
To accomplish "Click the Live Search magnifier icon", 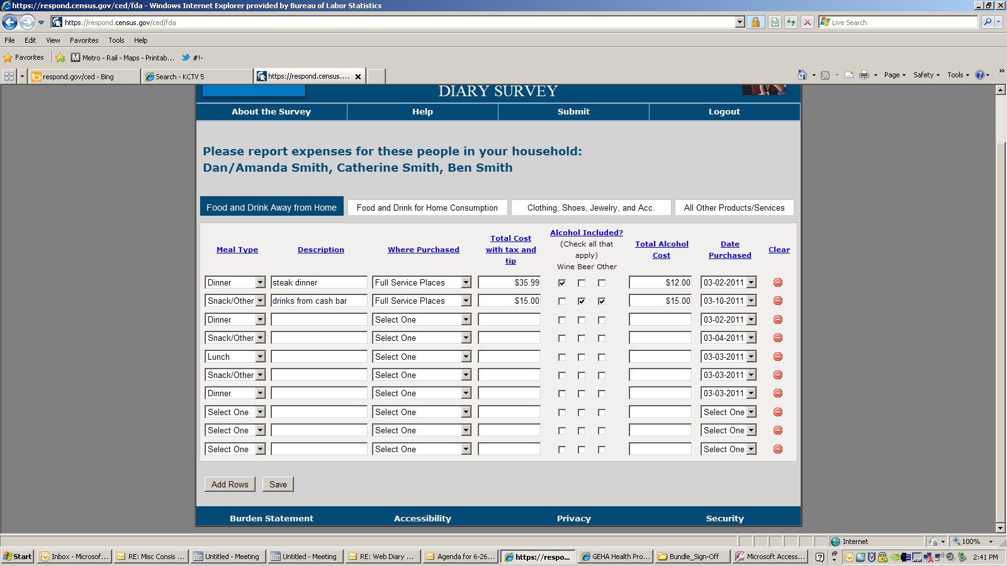I will [987, 23].
